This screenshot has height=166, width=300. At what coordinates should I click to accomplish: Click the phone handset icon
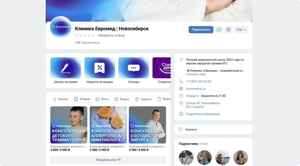[181, 81]
